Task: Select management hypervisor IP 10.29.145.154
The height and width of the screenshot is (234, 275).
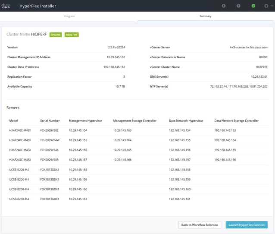Action: point(78,130)
